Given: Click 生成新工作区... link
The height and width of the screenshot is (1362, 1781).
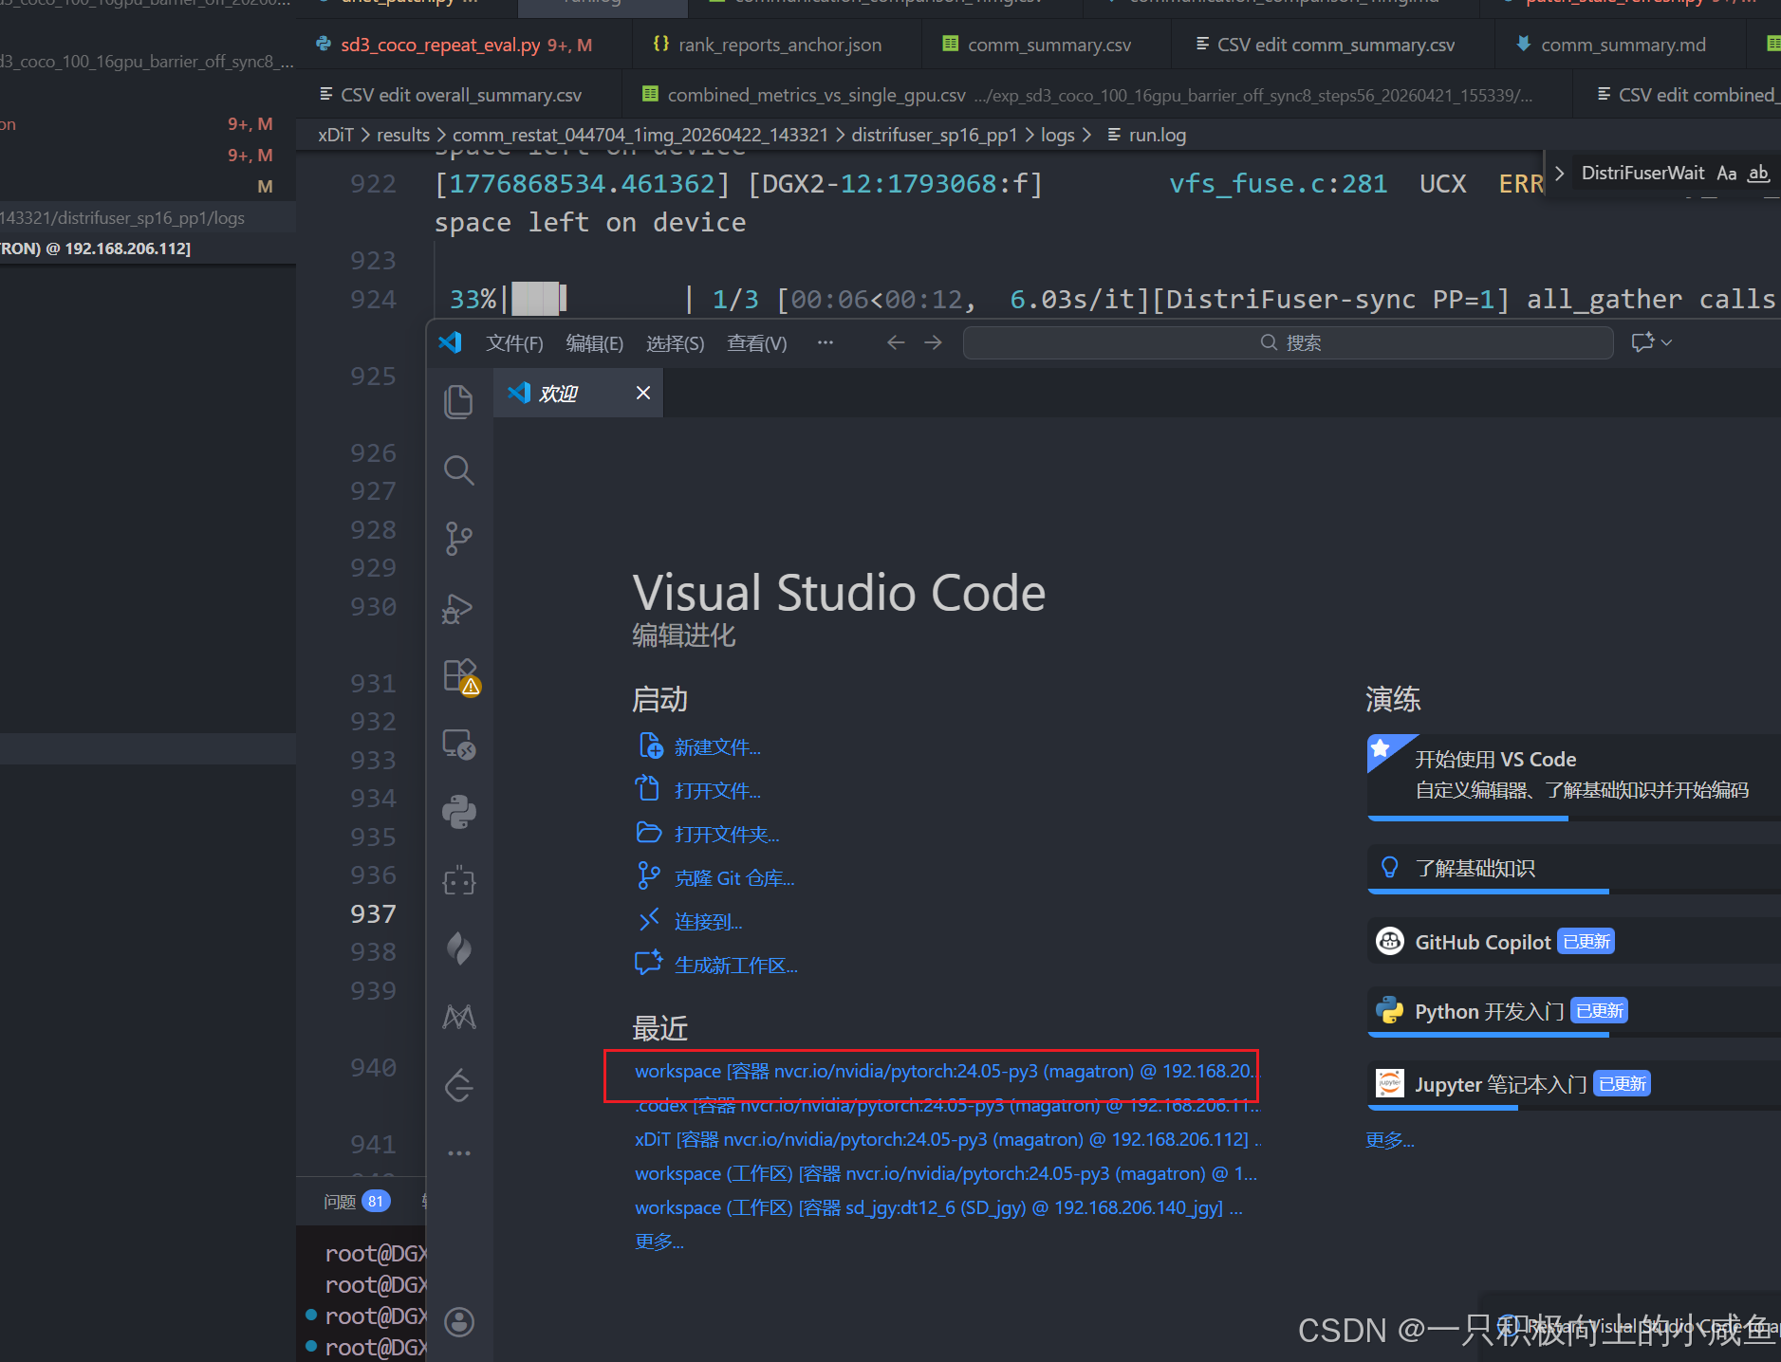Looking at the screenshot, I should 735,966.
